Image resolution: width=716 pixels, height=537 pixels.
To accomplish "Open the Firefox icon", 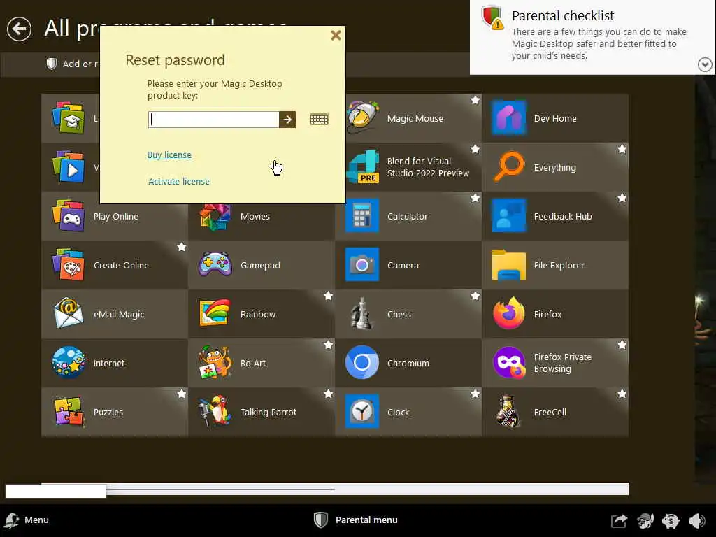I will tap(509, 314).
